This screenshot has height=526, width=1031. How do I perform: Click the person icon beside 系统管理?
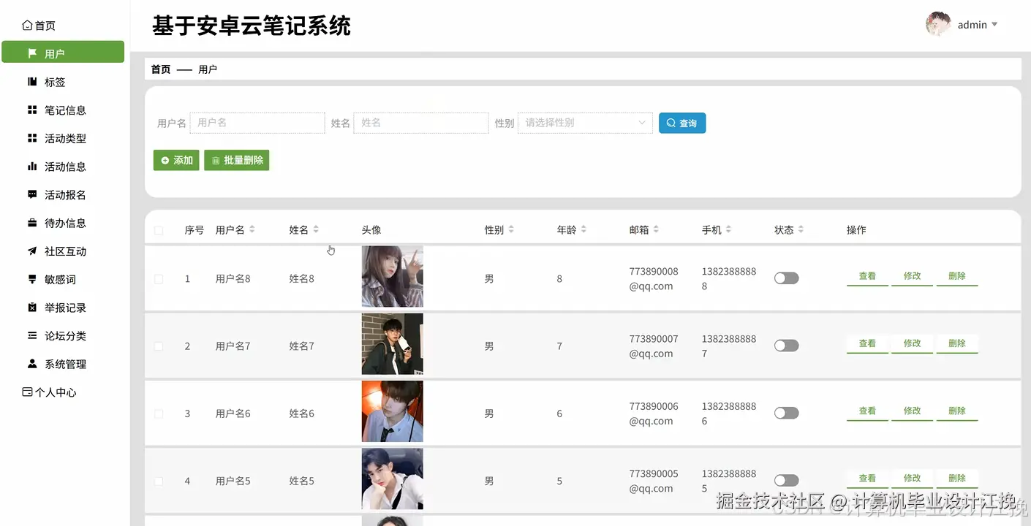(32, 364)
